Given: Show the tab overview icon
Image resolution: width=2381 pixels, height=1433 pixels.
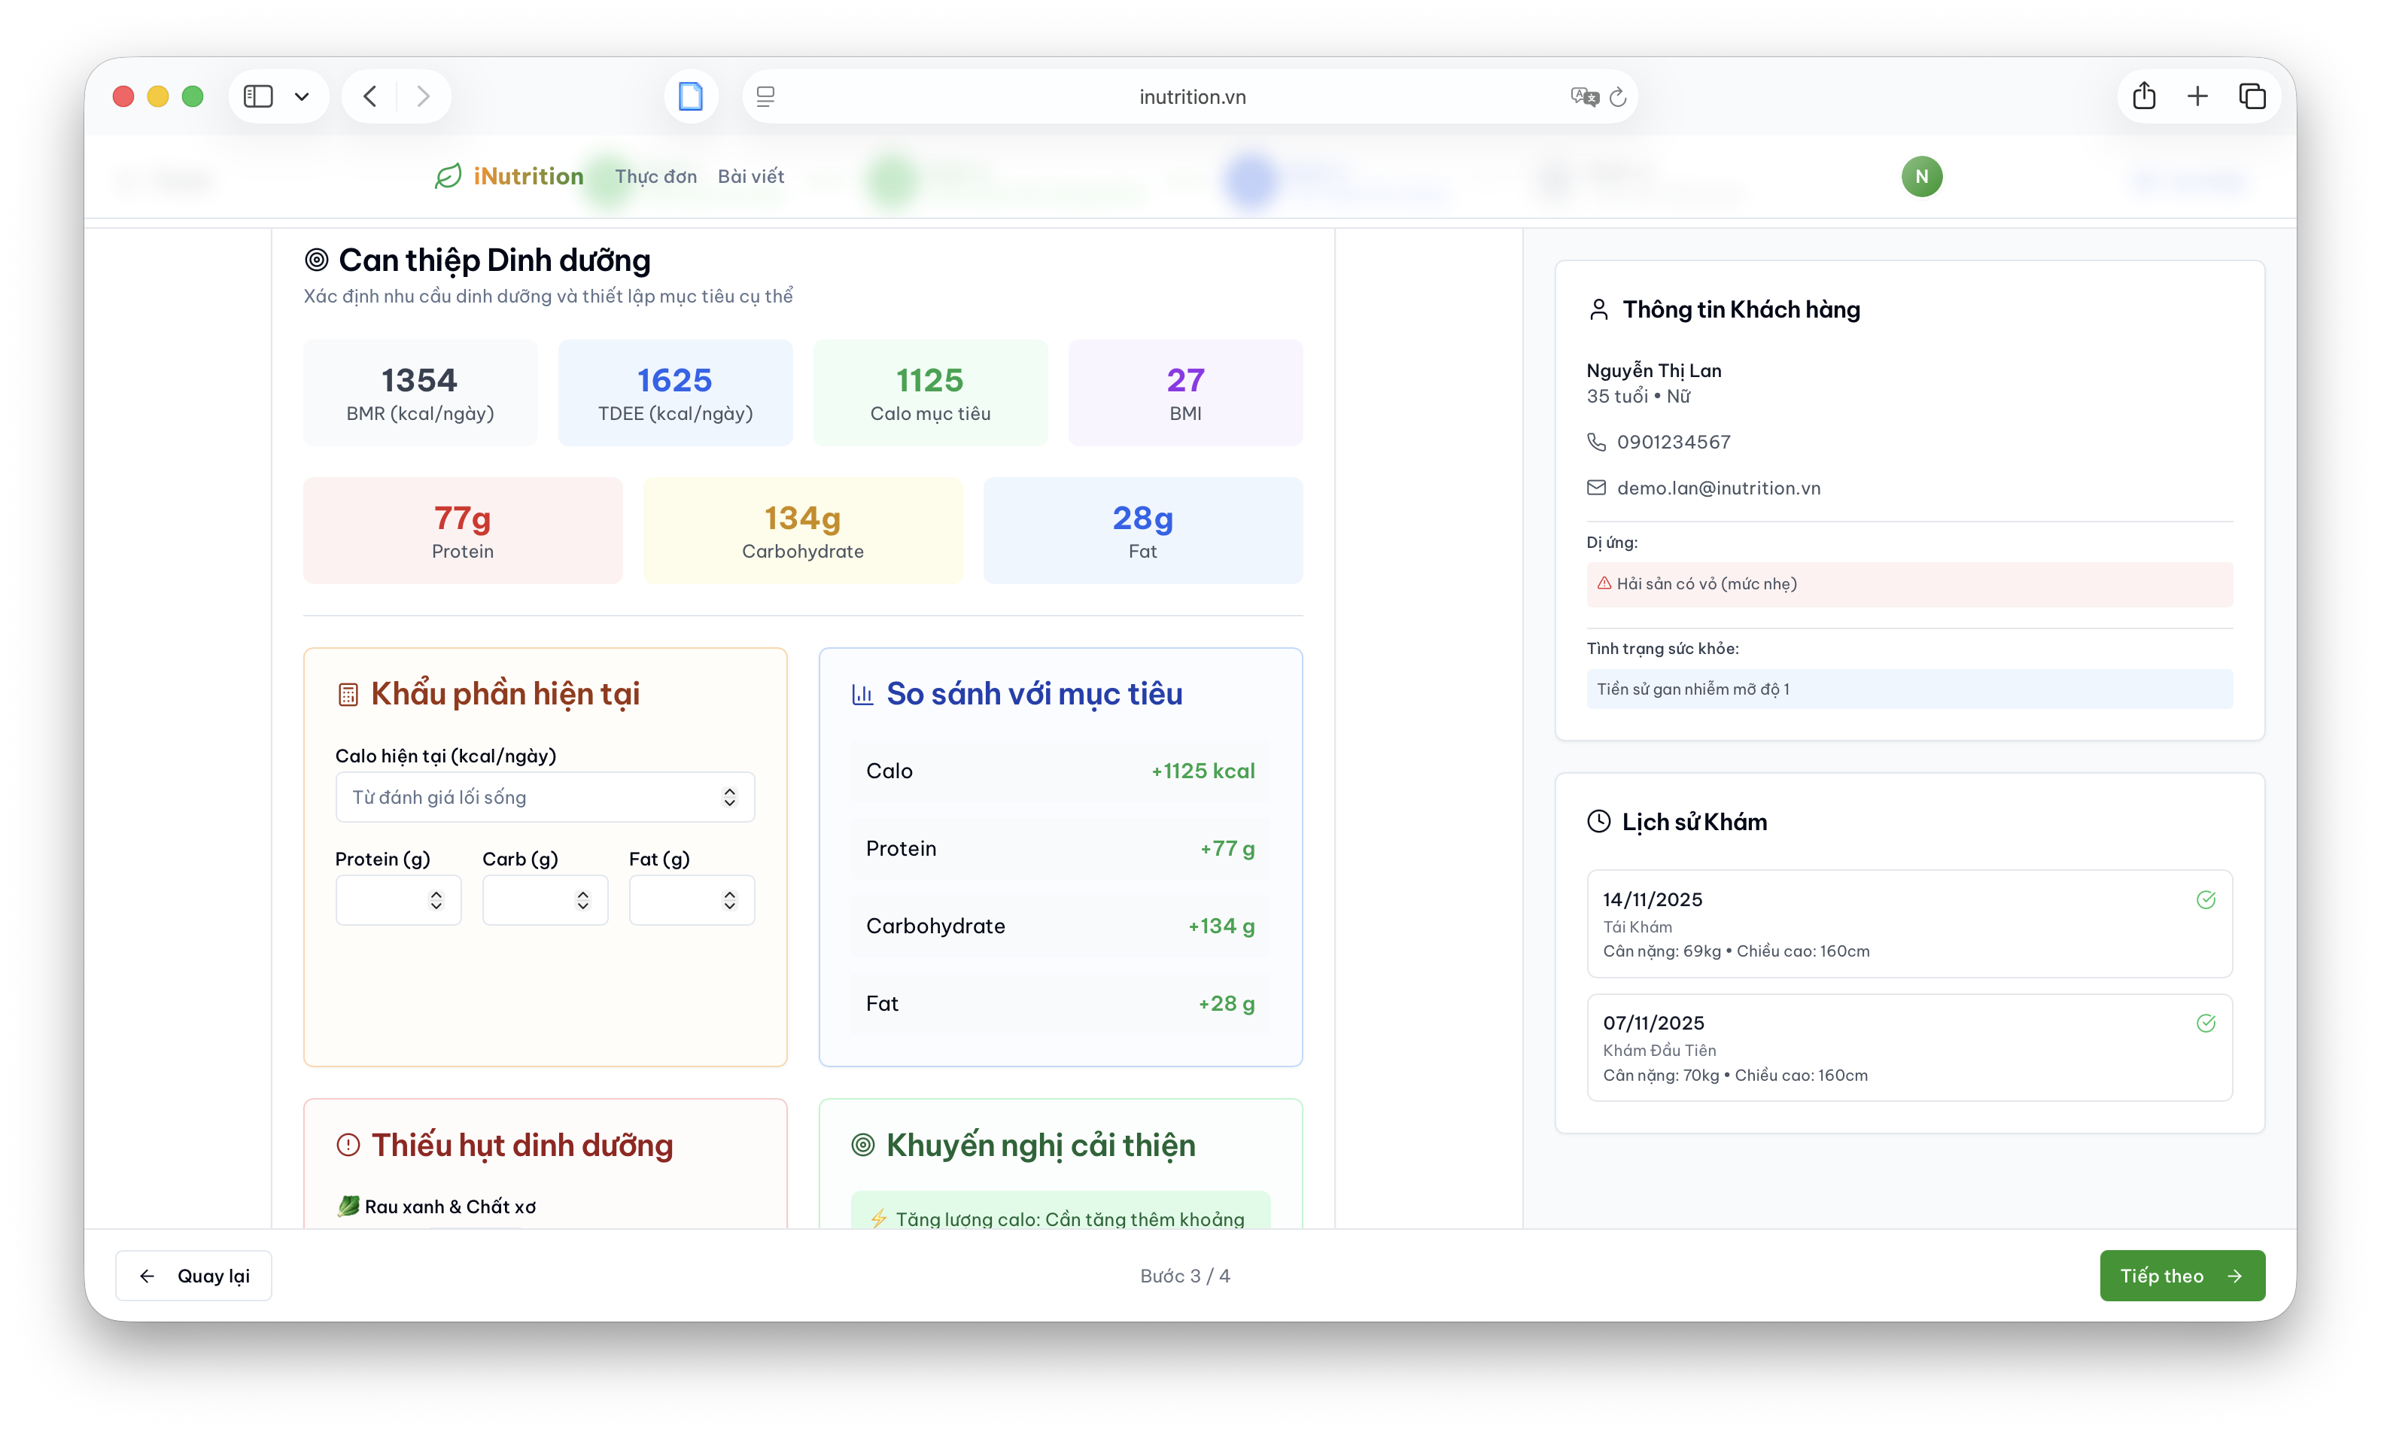Looking at the screenshot, I should (2252, 96).
